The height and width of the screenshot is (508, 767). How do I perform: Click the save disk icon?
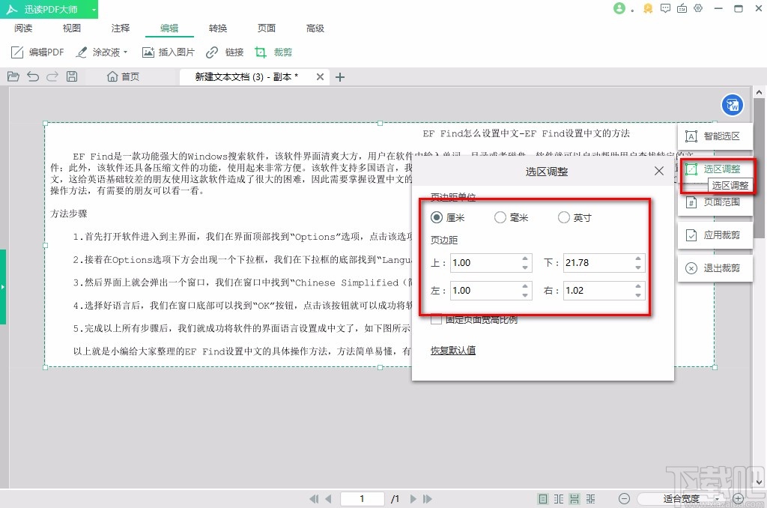(x=72, y=76)
